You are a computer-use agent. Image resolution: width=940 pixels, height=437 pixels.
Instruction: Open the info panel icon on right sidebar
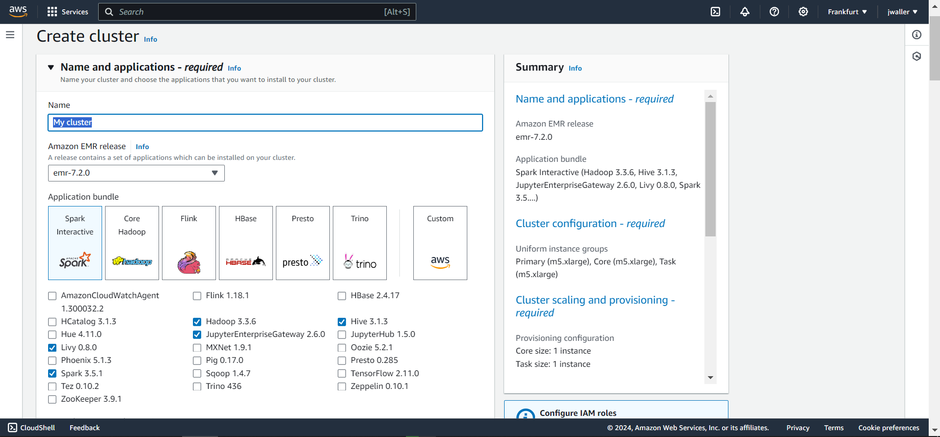pyautogui.click(x=916, y=35)
